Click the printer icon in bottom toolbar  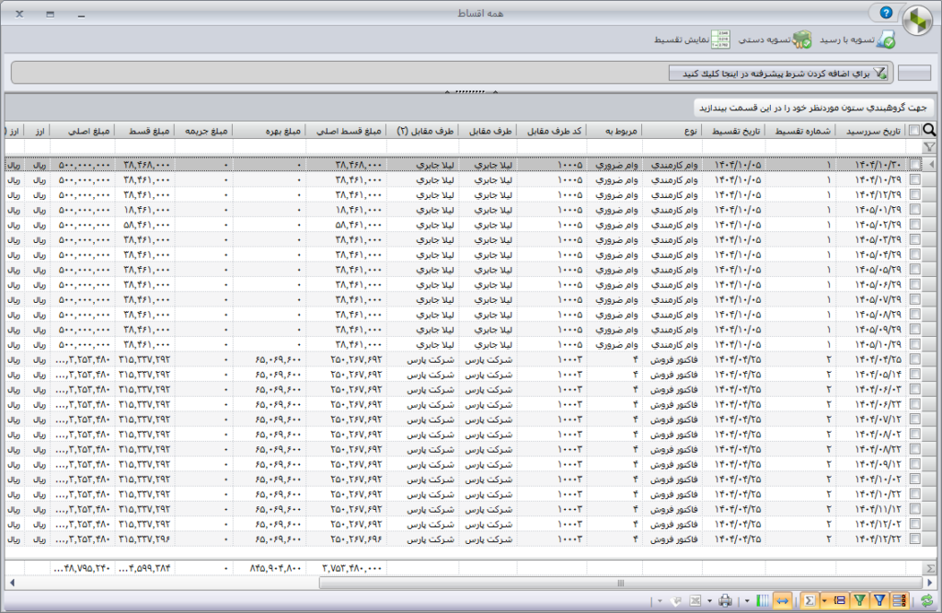(x=725, y=601)
